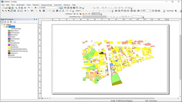Choose the Select Elements arrow tool
This screenshot has width=182, height=102.
click(40, 11)
